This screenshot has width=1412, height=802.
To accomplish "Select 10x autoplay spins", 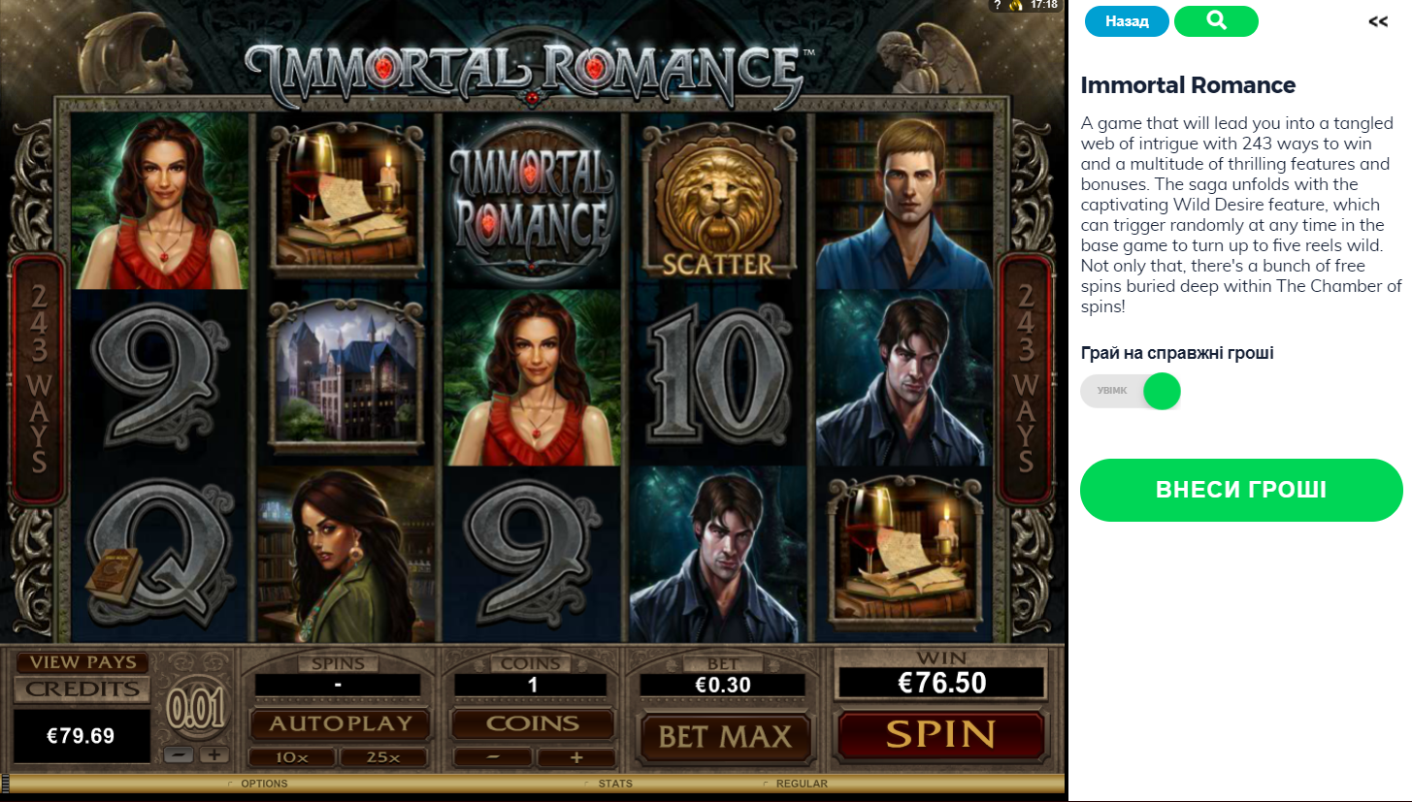I will [x=292, y=757].
